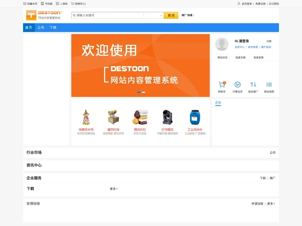Open the 会员中心 link
302x226 pixels.
click(240, 47)
